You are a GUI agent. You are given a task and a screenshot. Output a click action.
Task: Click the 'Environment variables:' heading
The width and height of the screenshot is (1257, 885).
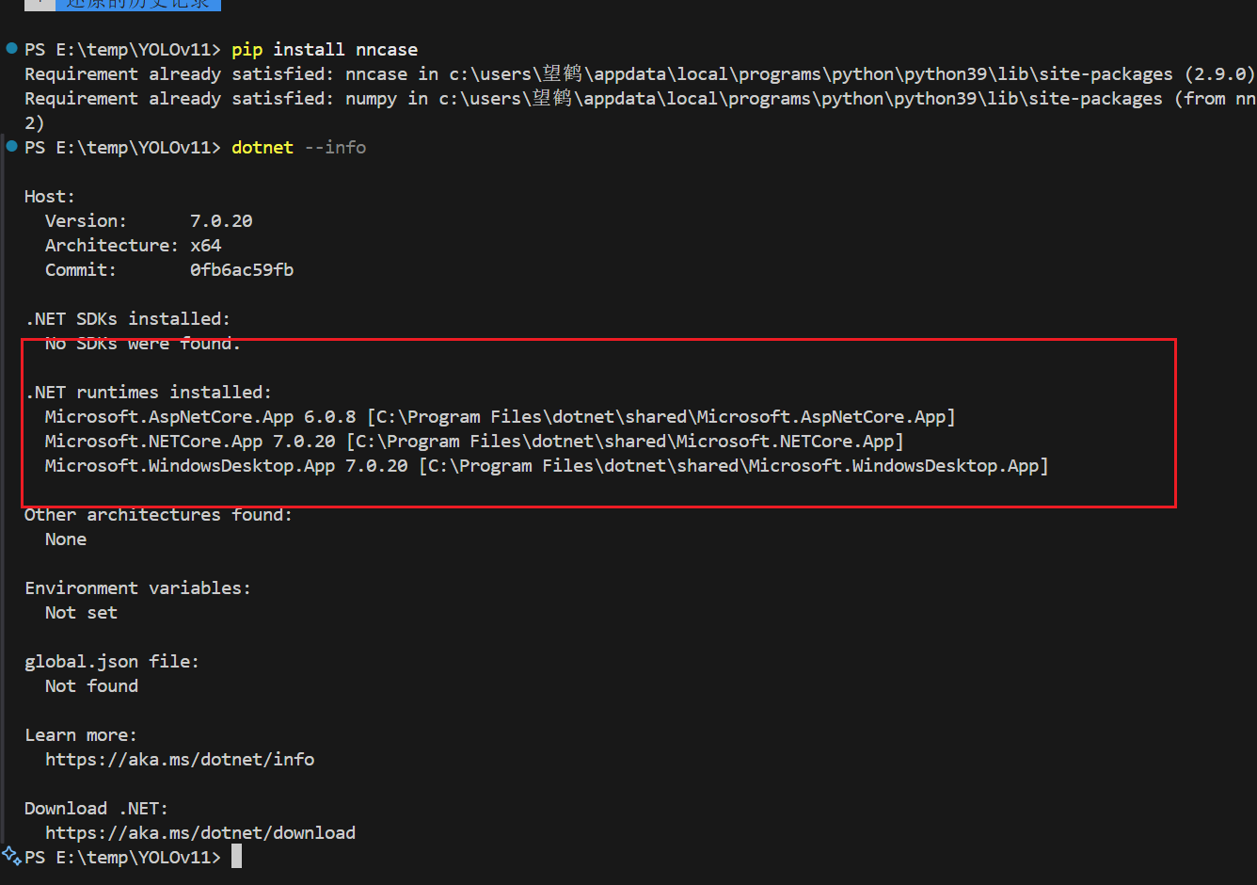click(x=137, y=587)
